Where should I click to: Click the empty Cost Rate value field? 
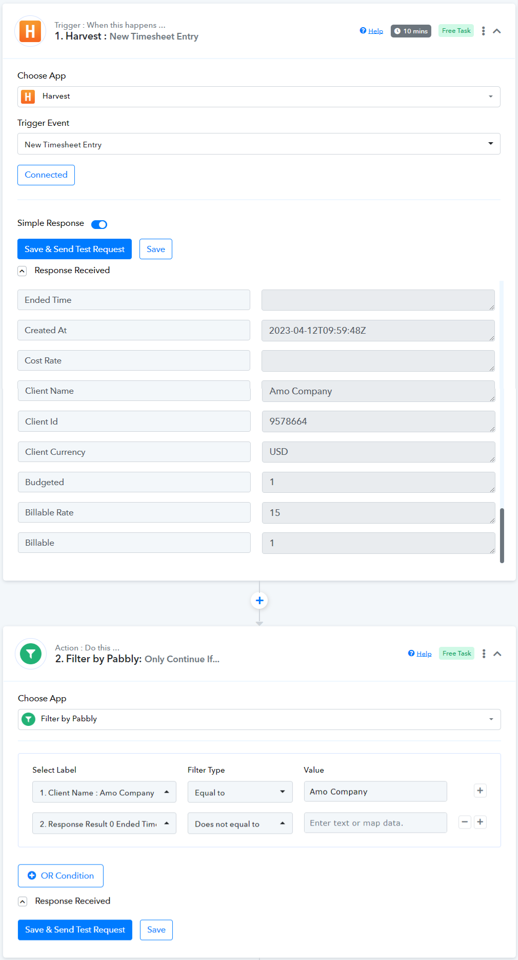pos(378,361)
